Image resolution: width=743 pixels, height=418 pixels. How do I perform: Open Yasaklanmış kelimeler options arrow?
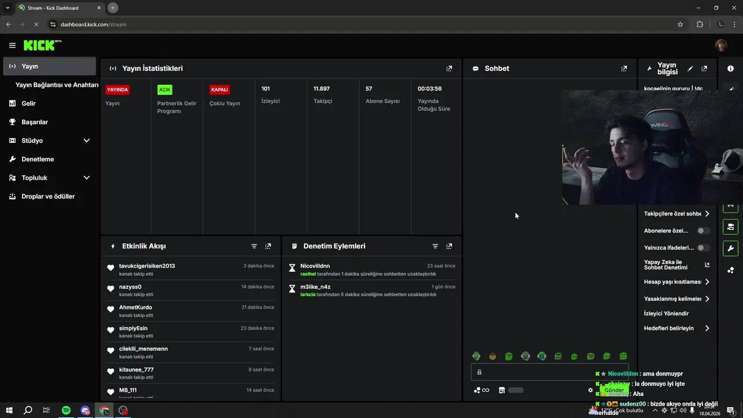click(x=707, y=299)
